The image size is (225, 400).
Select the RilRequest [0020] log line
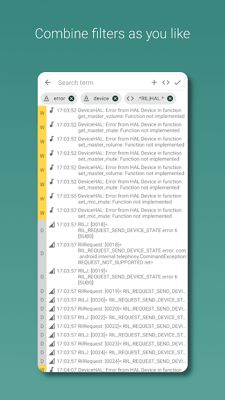[113, 308]
